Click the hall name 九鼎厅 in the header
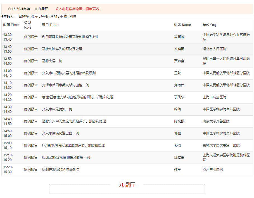 coord(43,9)
